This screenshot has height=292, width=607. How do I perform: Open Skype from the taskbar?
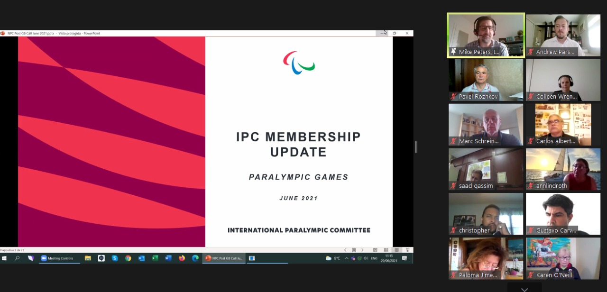point(115,258)
